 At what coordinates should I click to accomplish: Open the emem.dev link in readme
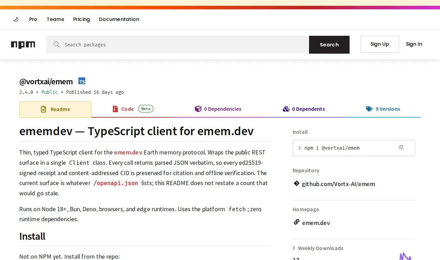128,152
